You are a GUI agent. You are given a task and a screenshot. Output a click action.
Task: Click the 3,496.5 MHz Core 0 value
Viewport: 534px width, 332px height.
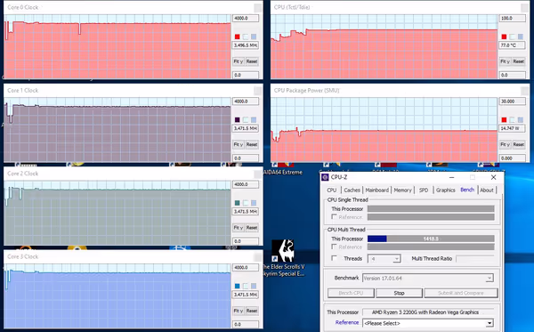tap(246, 45)
